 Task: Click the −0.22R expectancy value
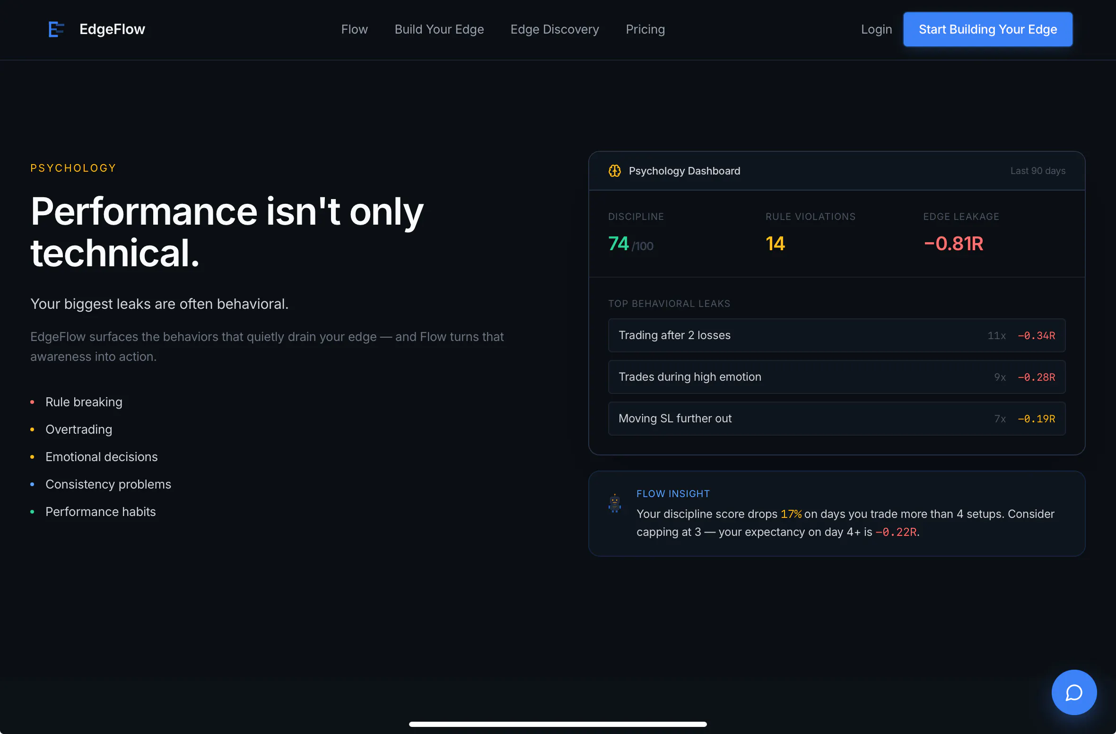(x=896, y=532)
